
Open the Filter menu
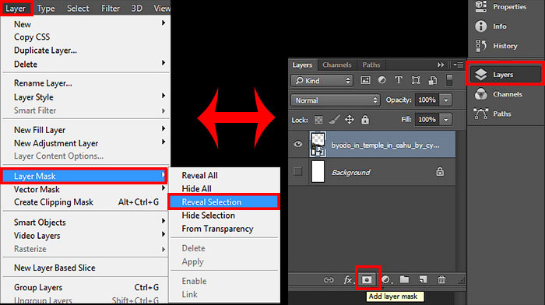tap(111, 9)
